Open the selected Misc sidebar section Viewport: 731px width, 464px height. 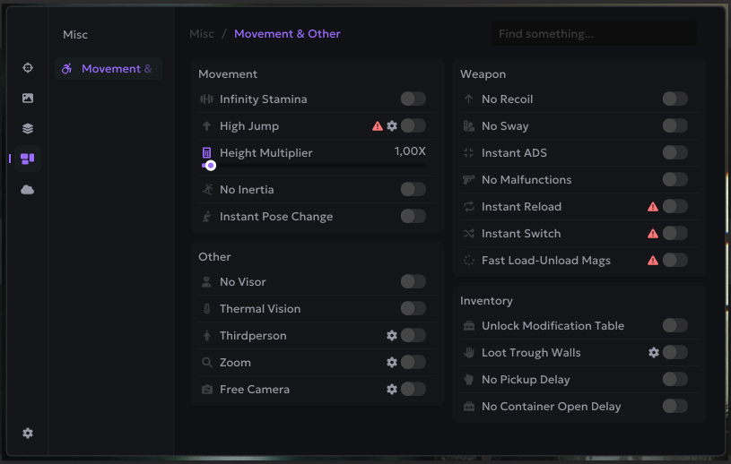[28, 159]
